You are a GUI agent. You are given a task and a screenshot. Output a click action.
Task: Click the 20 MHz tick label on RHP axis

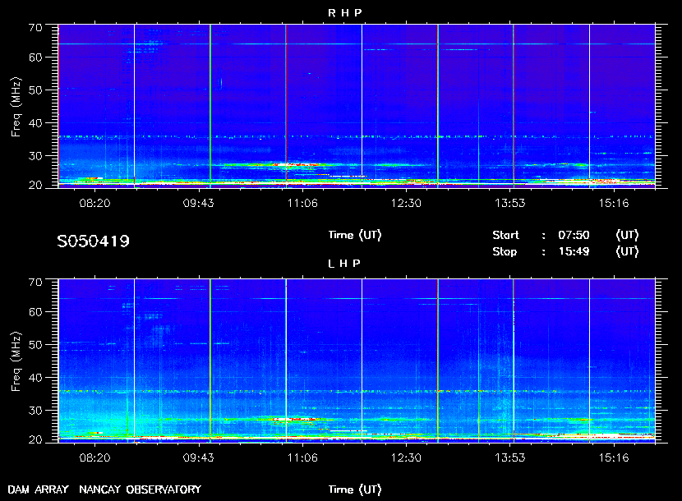[x=35, y=185]
